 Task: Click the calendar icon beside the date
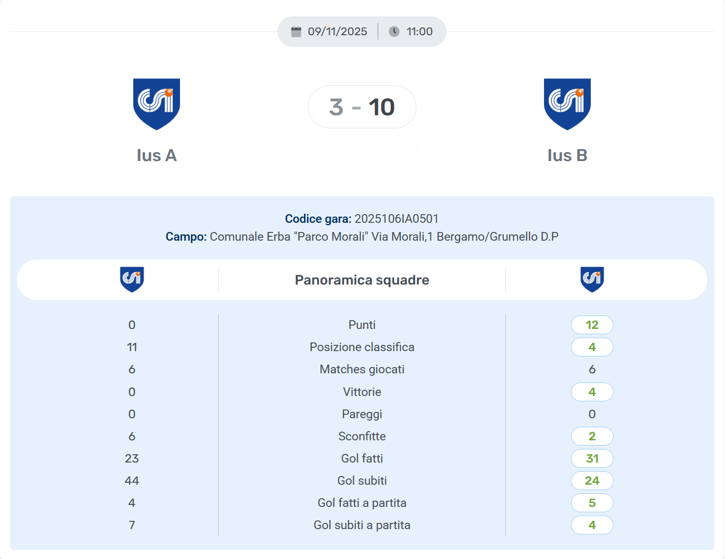(x=296, y=32)
